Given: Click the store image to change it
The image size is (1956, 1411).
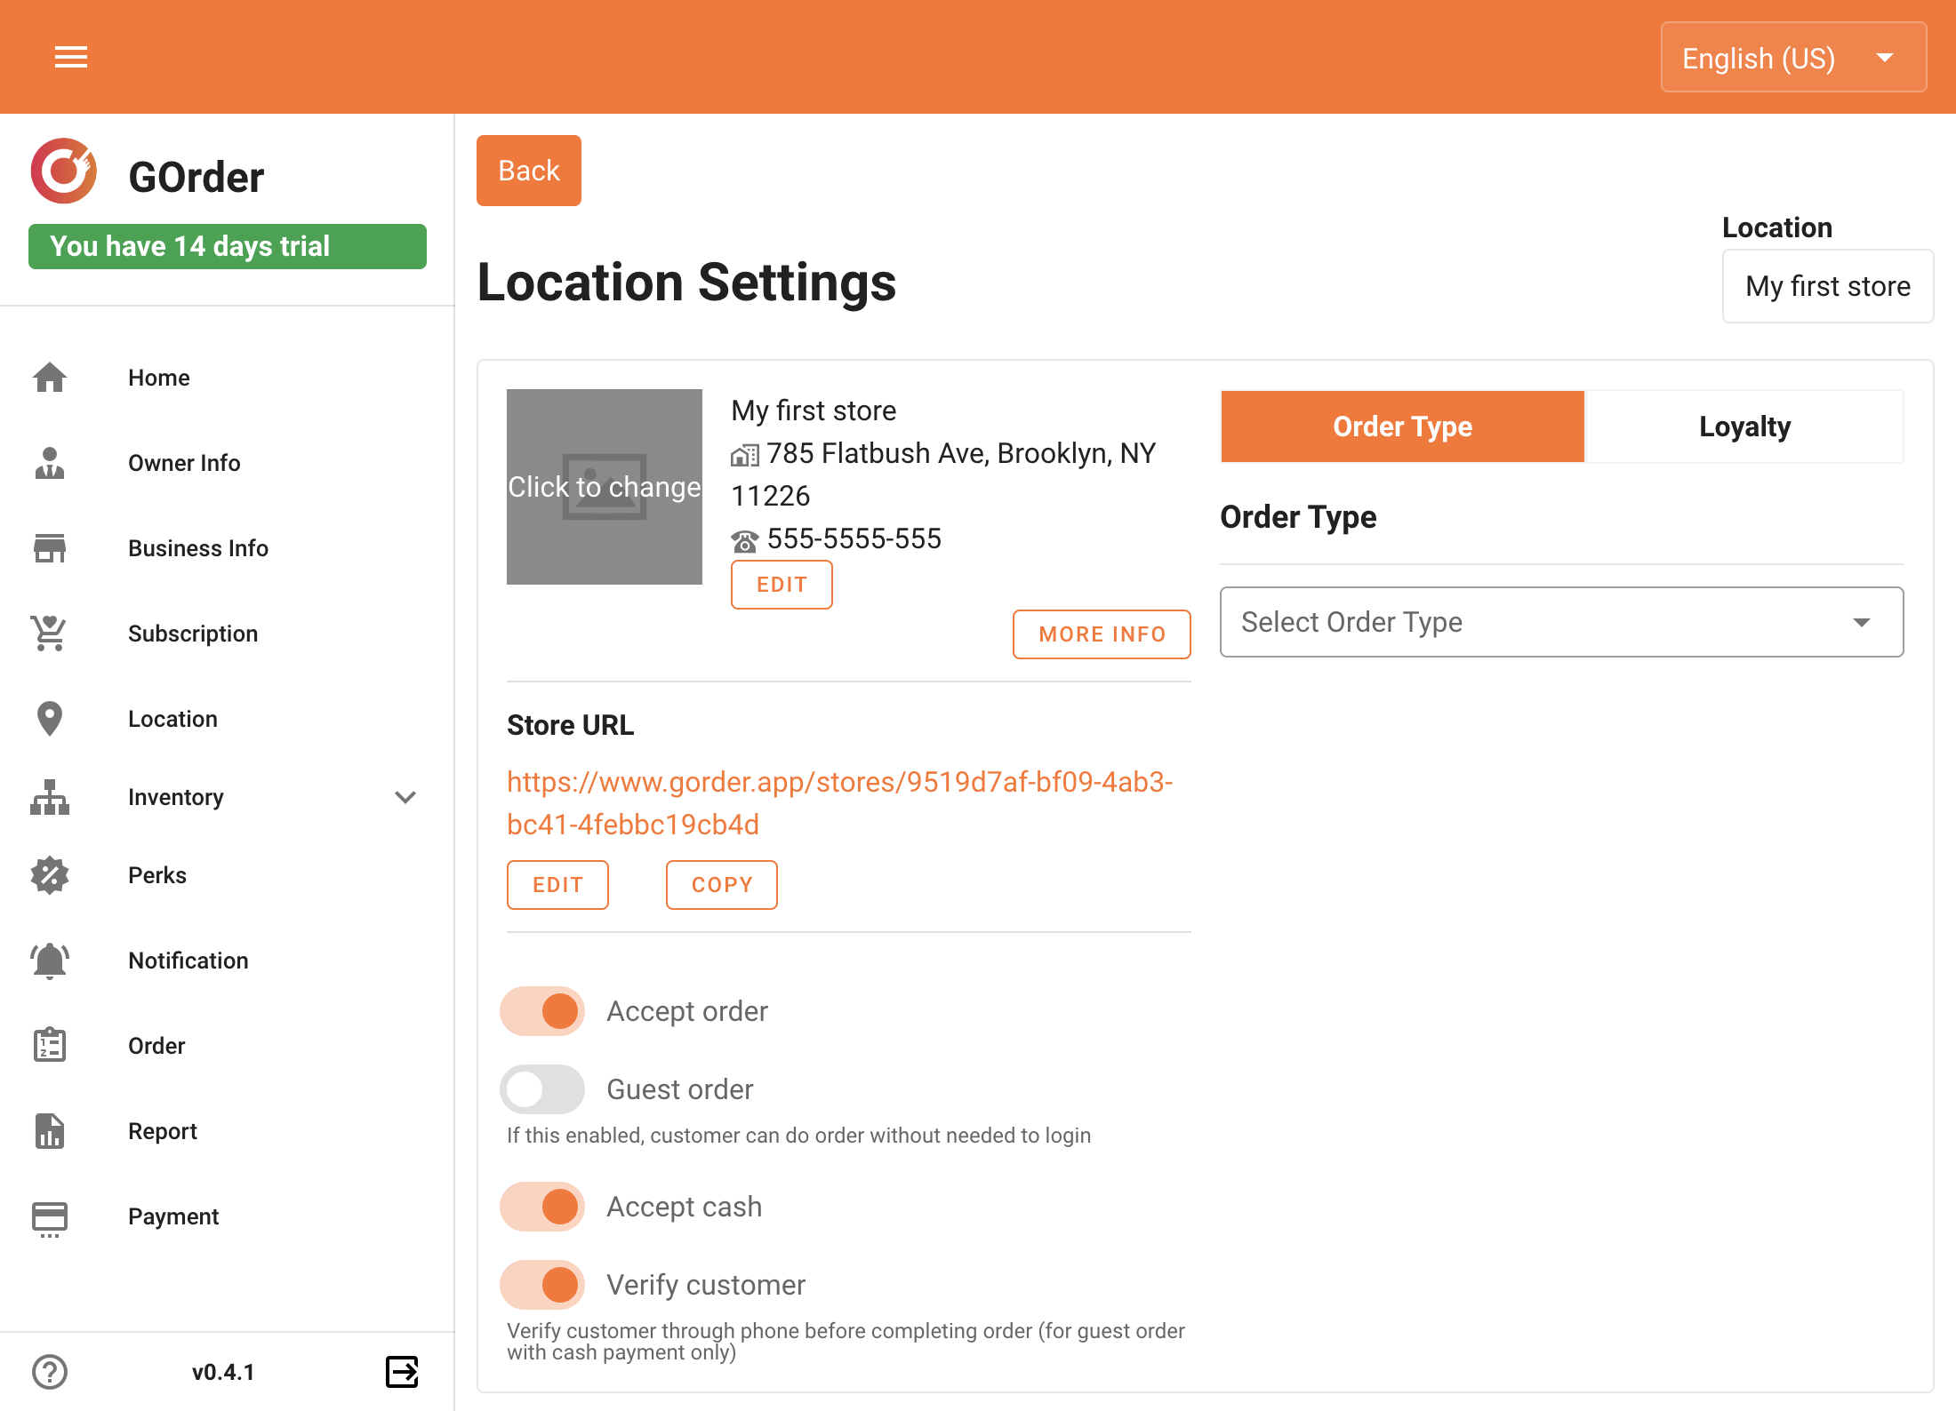Looking at the screenshot, I should (x=605, y=487).
